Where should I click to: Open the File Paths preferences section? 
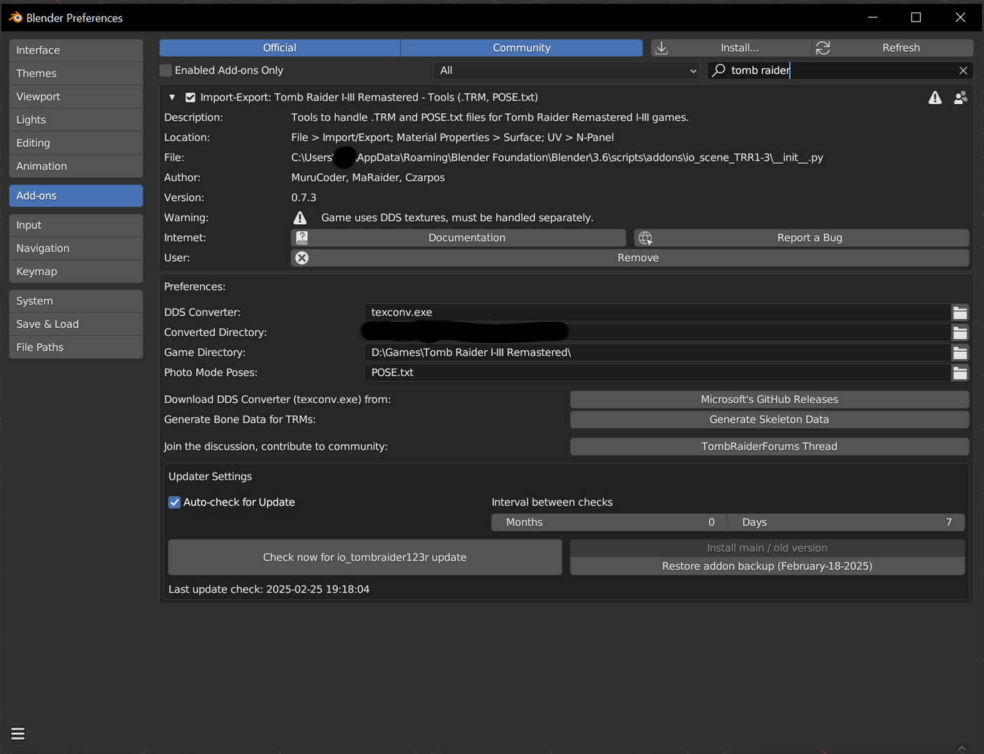pyautogui.click(x=76, y=347)
